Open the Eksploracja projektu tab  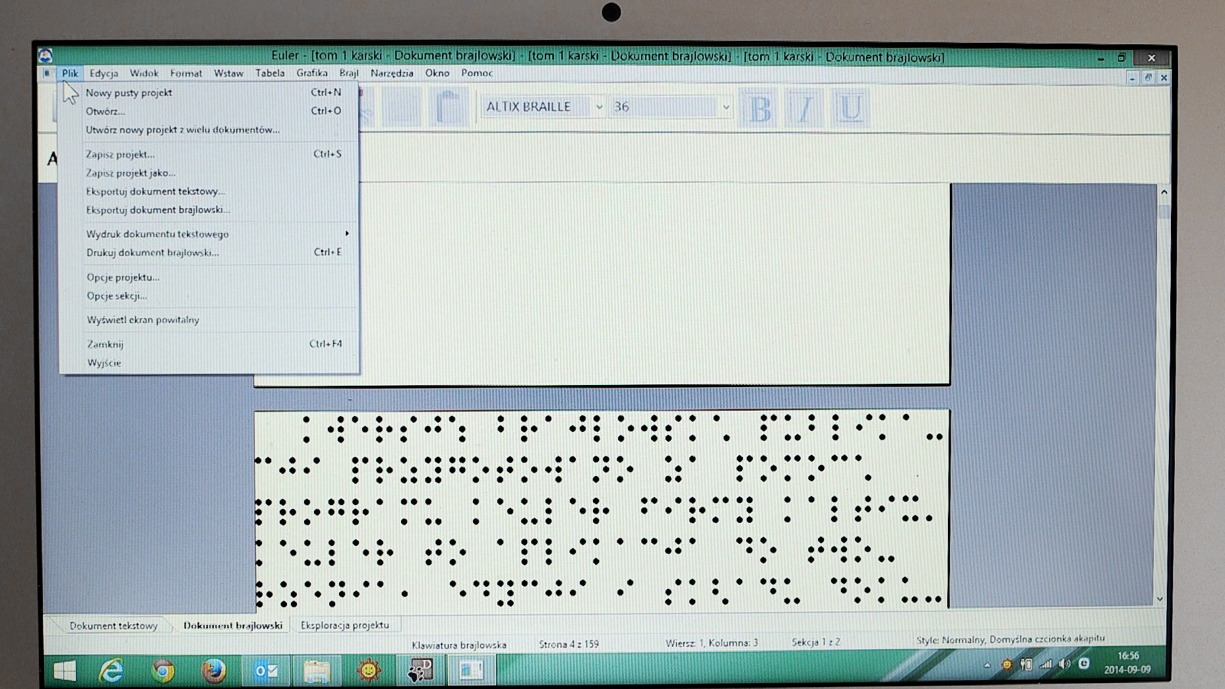coord(344,625)
